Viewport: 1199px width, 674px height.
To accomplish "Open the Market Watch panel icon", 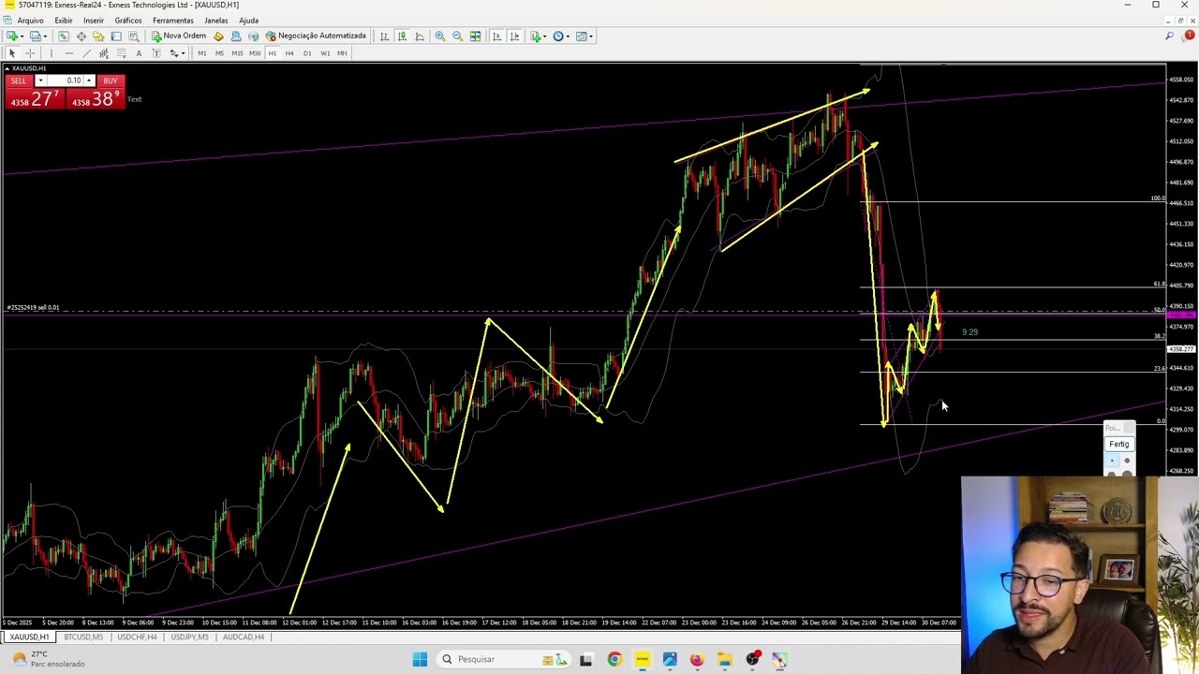I will coord(63,36).
